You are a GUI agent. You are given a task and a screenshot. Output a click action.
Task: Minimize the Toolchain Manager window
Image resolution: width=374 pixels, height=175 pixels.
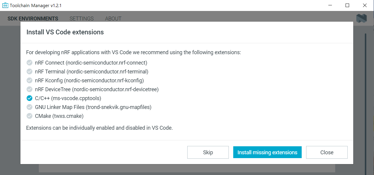click(x=330, y=5)
